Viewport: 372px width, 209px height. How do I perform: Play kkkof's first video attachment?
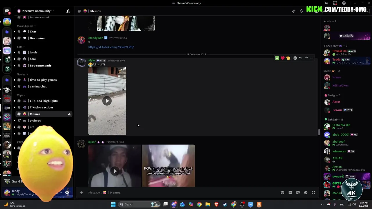click(115, 171)
